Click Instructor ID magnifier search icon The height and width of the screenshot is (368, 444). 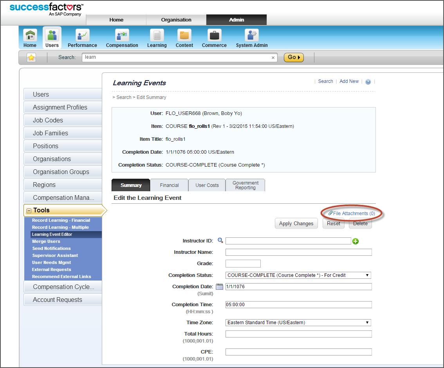(x=220, y=241)
